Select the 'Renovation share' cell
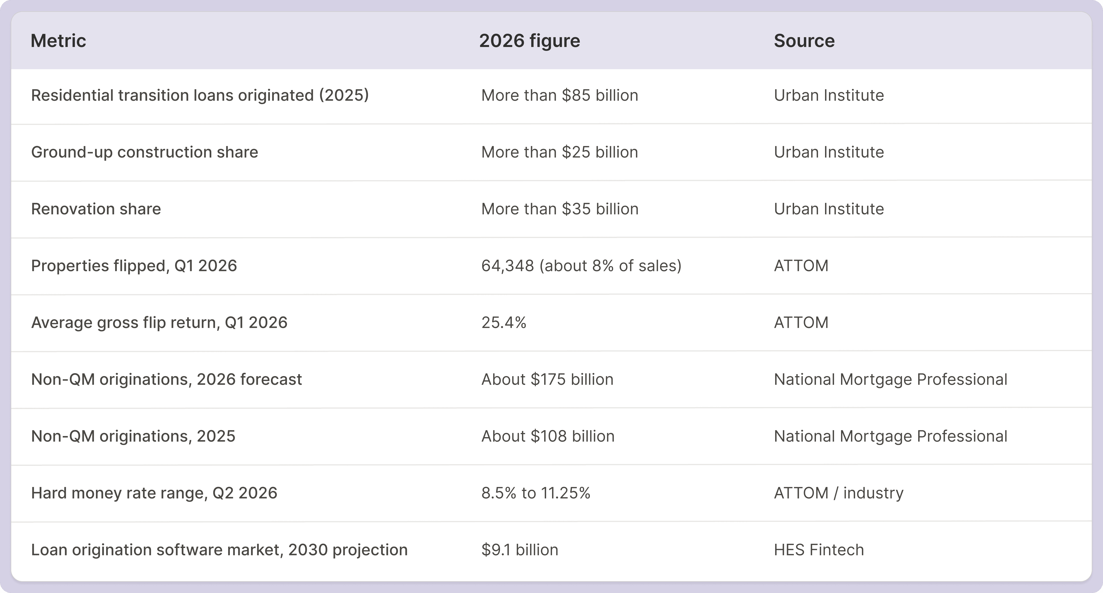 tap(96, 209)
